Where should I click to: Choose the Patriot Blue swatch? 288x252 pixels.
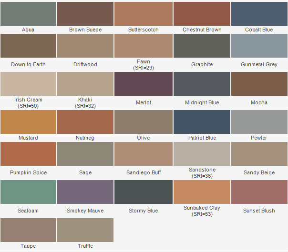click(x=202, y=122)
